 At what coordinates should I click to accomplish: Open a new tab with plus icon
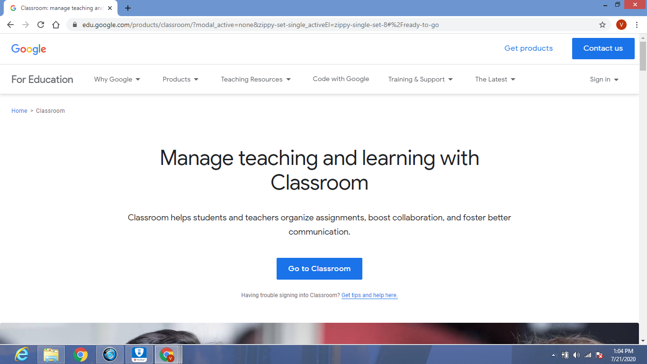point(128,8)
